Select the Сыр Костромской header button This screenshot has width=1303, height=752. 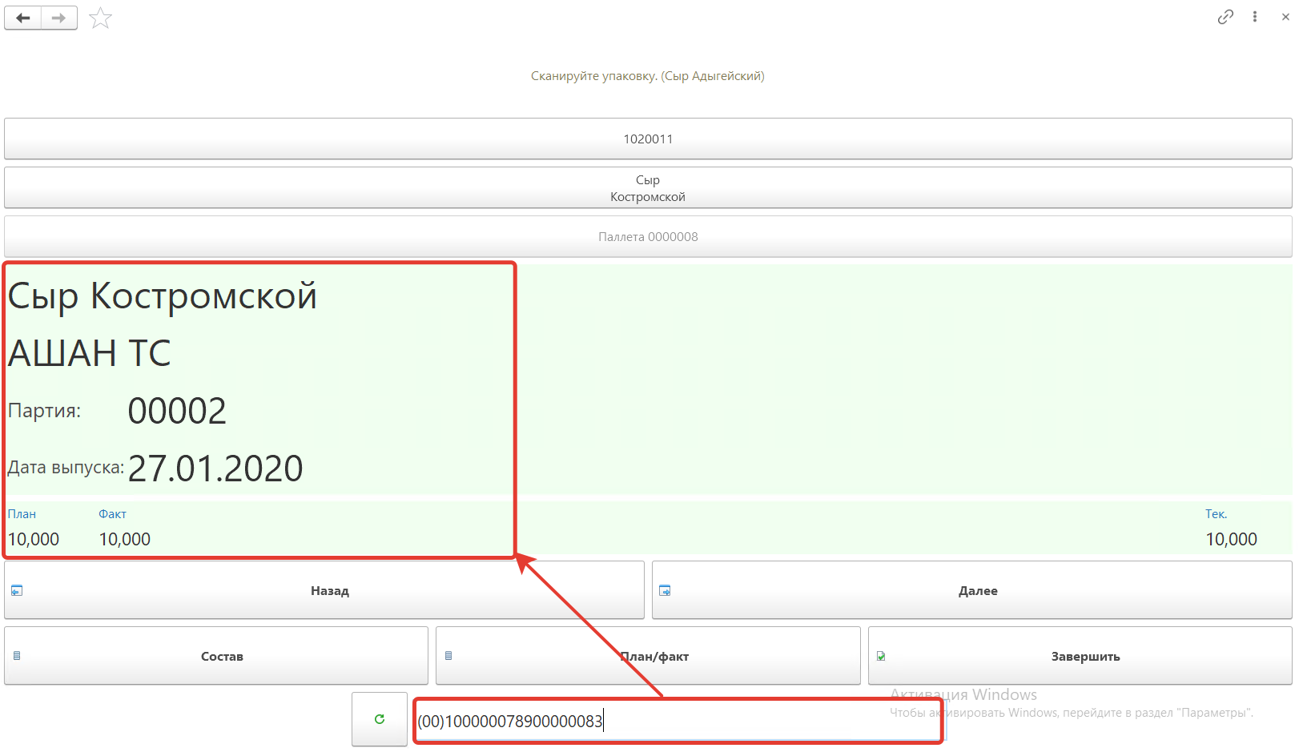648,188
